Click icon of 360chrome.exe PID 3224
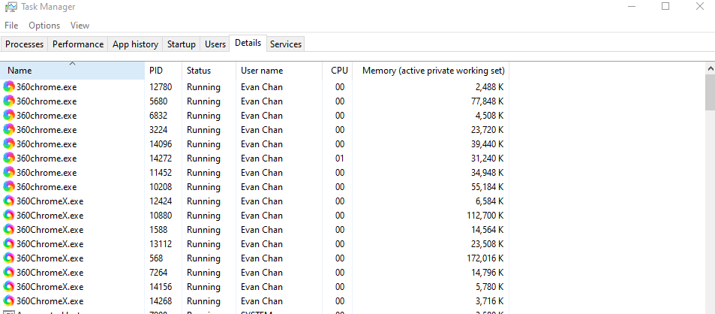The height and width of the screenshot is (314, 715). point(9,130)
